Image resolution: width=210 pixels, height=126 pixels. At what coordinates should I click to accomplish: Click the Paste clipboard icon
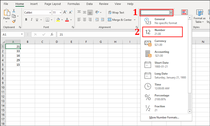pos(7,13)
